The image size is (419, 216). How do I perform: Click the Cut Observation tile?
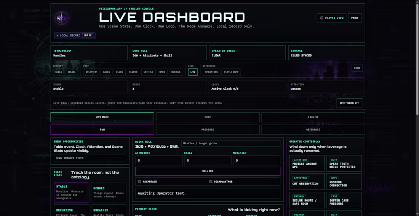point(307,181)
